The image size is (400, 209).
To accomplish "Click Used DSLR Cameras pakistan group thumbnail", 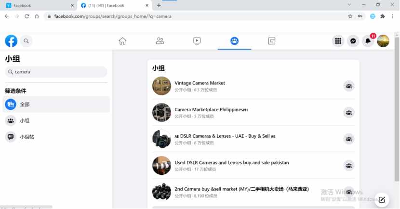I will (x=161, y=165).
